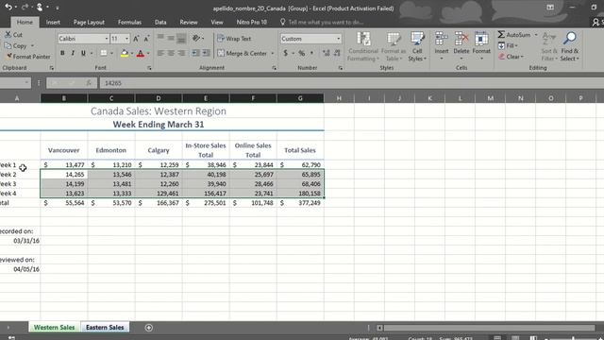
Task: Open Conditional Formatting menu
Action: pyautogui.click(x=363, y=46)
